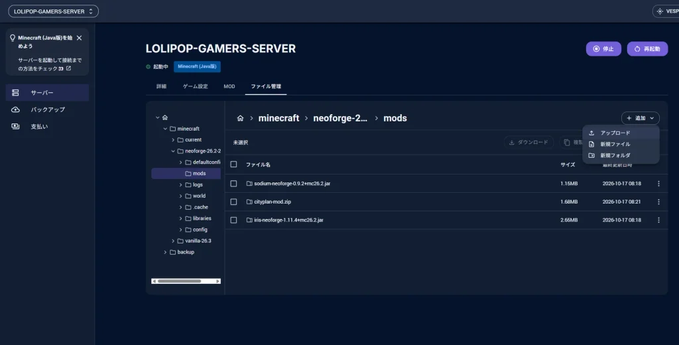Go to minecraft in the breadcrumb
The width and height of the screenshot is (679, 345).
[279, 118]
